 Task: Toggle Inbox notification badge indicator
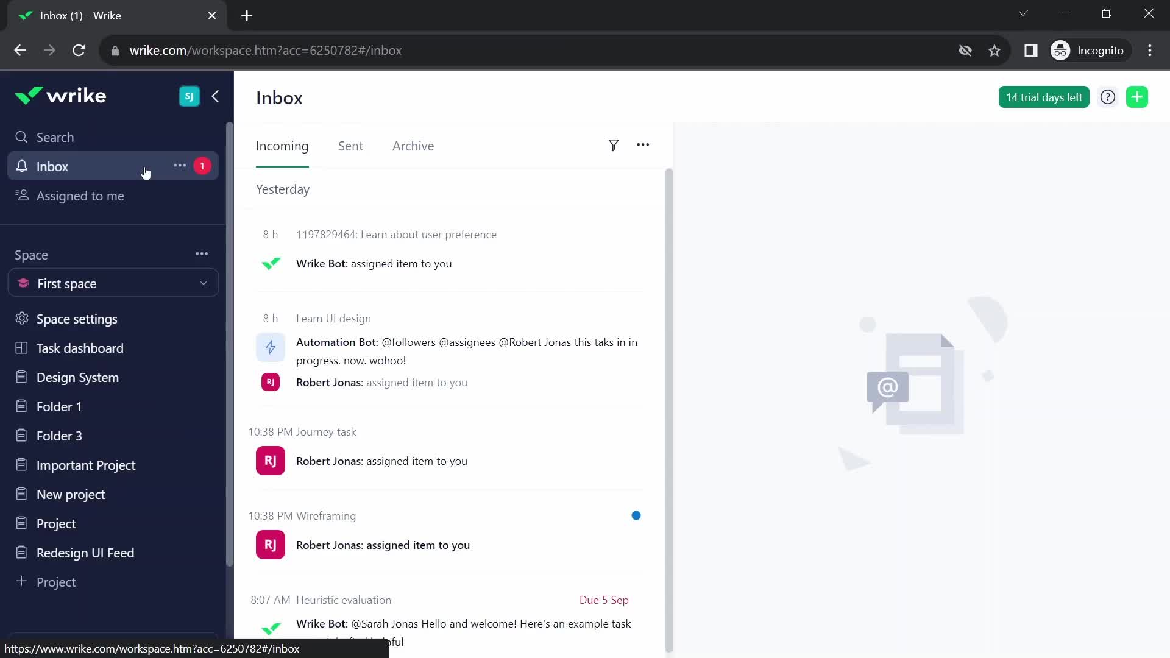202,166
